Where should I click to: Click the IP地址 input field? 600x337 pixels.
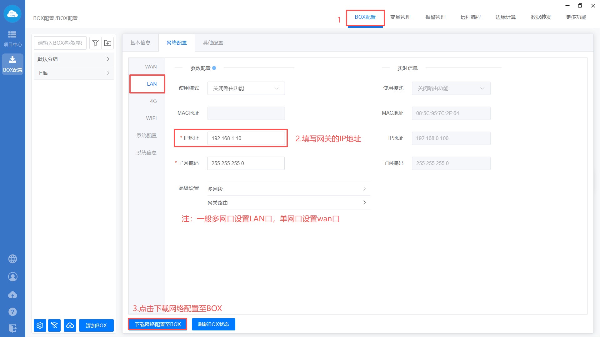coord(246,138)
